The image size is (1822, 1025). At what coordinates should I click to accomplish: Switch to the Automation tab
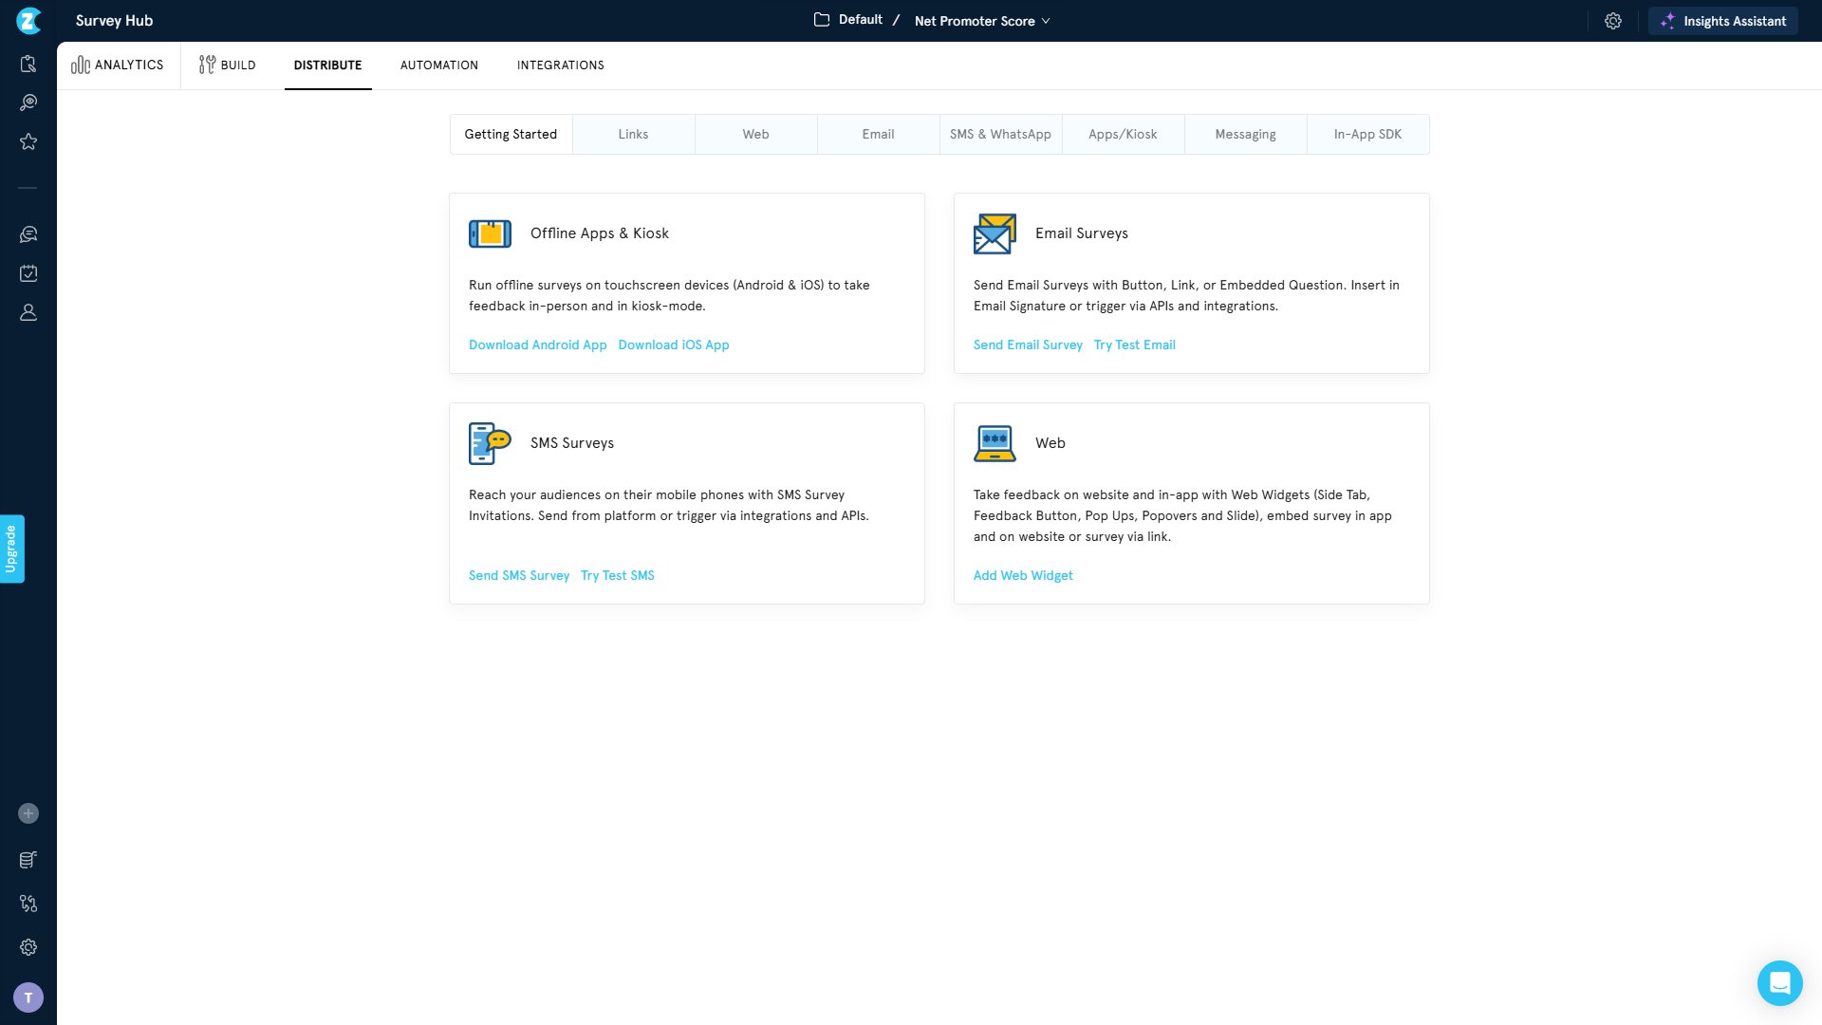[439, 65]
